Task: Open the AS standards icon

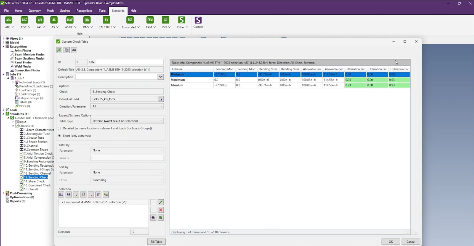Action: pyautogui.click(x=54, y=20)
